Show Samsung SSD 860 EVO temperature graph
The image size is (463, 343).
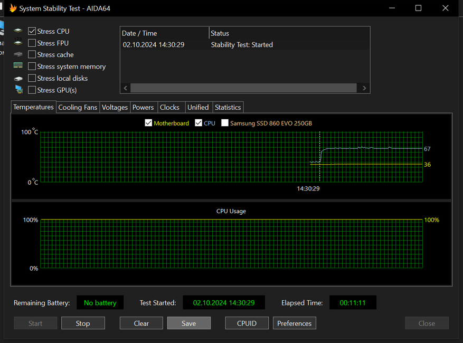pyautogui.click(x=225, y=123)
